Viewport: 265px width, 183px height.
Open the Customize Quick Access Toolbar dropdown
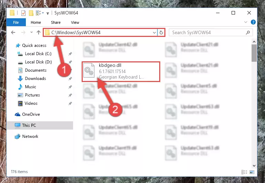(x=48, y=13)
